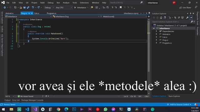Toggle pin on Dog.cs tab
The height and width of the screenshot is (112, 200).
point(29,13)
